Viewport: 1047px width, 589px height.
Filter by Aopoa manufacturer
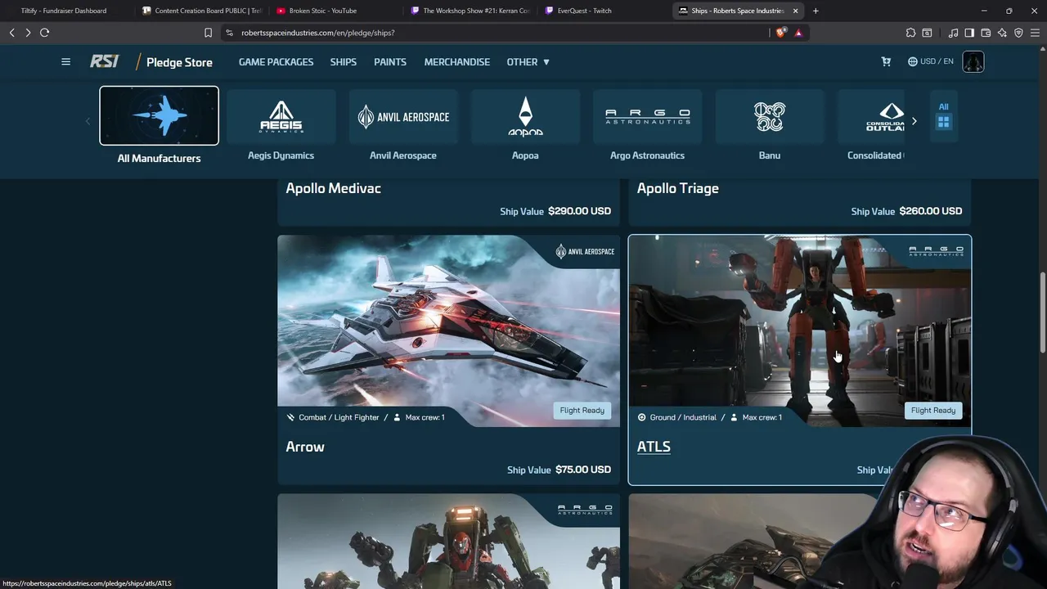tap(525, 125)
